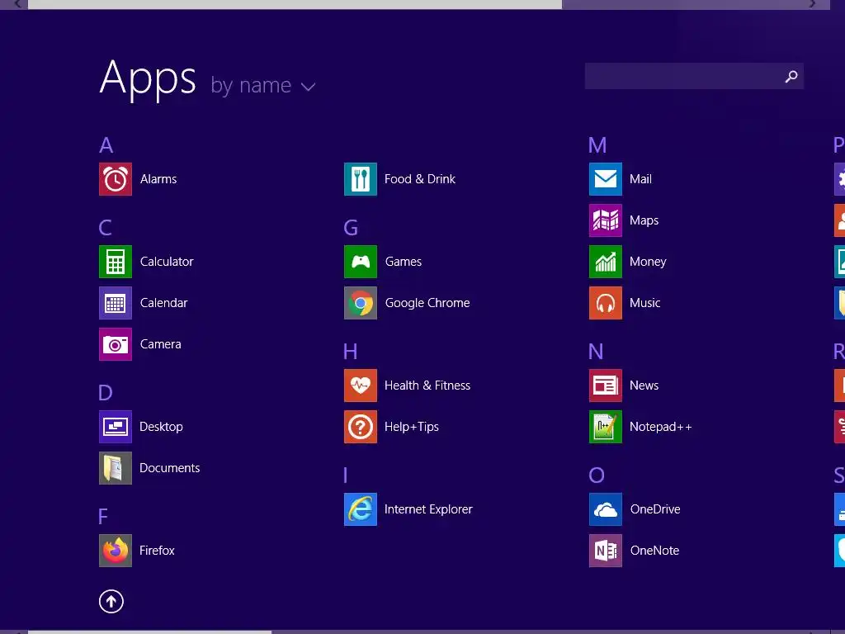
Task: Click the letter G group header
Action: pos(351,228)
